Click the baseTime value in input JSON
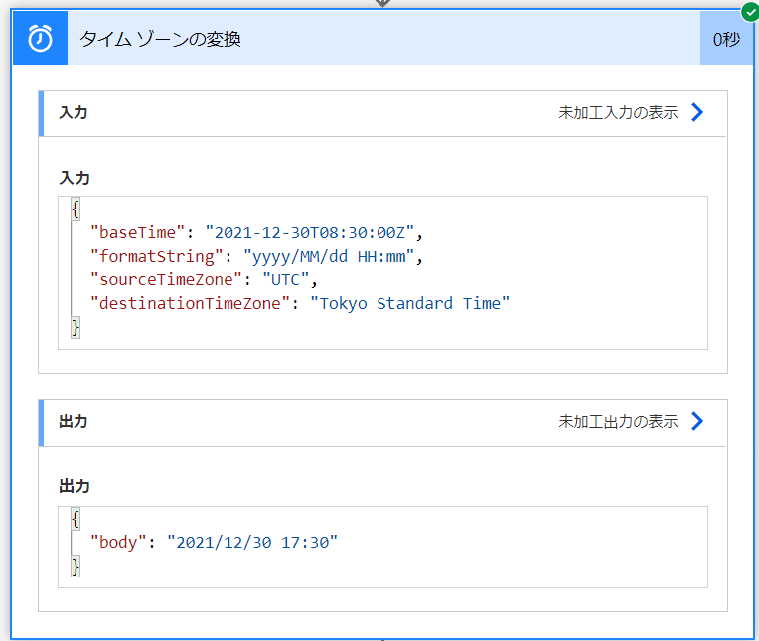 pos(310,233)
